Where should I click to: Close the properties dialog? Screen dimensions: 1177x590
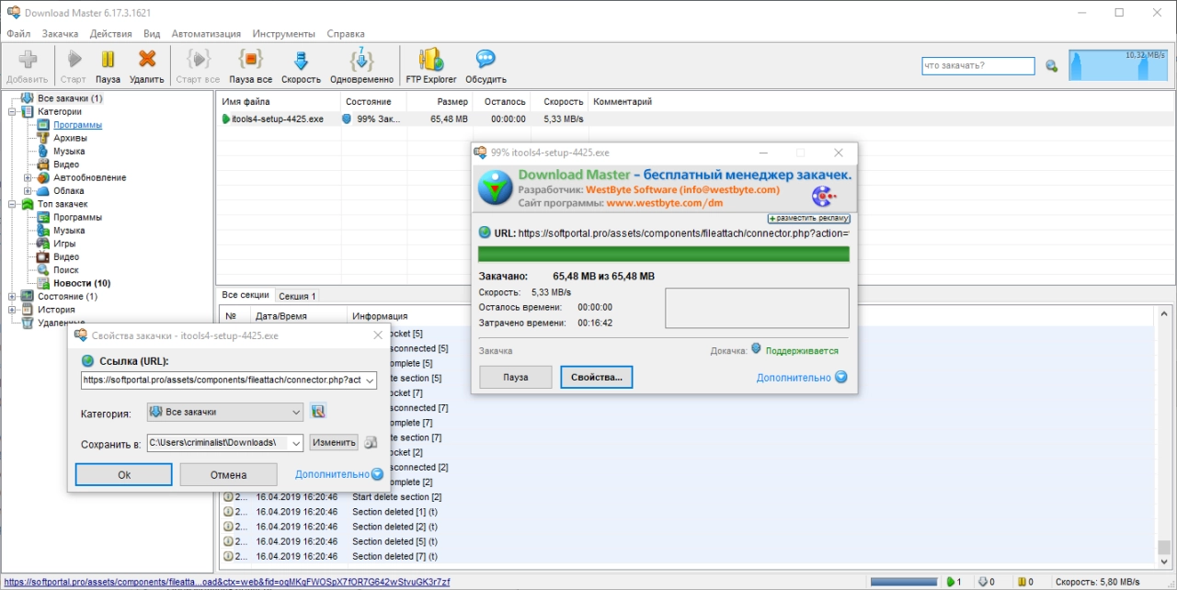pyautogui.click(x=378, y=335)
